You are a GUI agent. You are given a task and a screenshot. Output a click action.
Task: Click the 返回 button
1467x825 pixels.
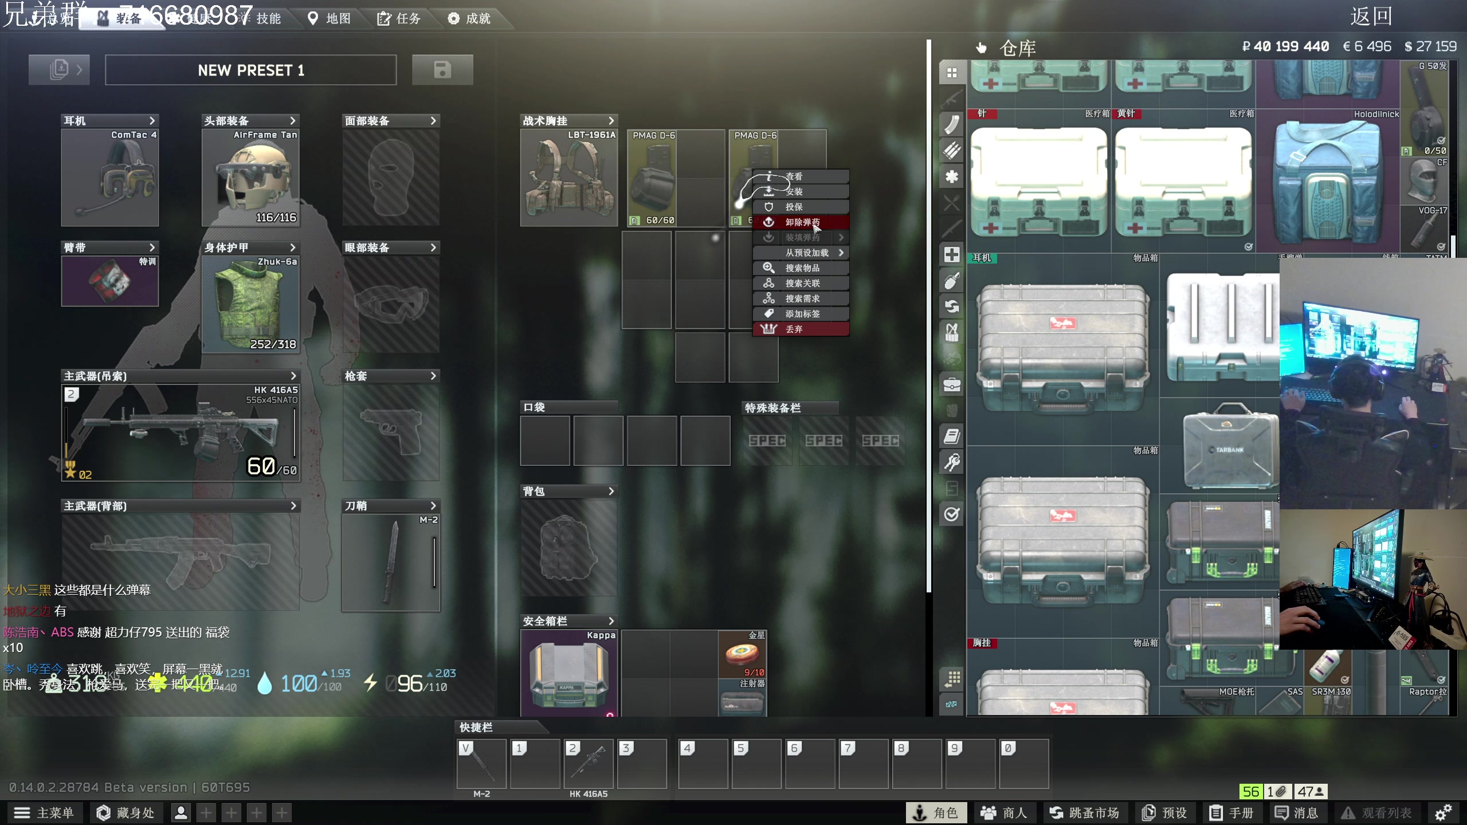click(x=1371, y=16)
